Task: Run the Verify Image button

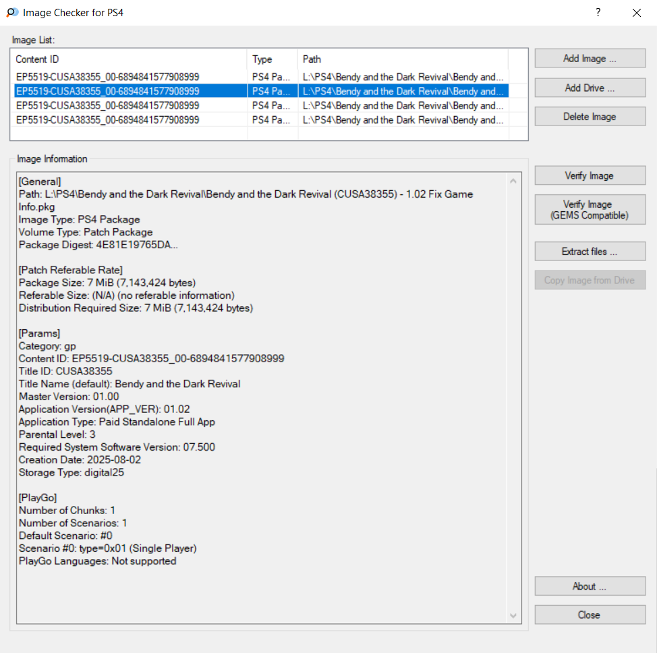Action: click(x=590, y=176)
